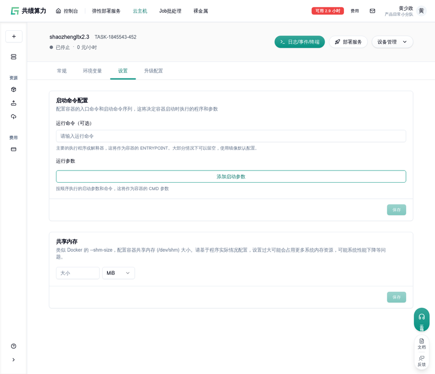Click the help question mark icon
The width and height of the screenshot is (435, 374).
click(x=14, y=346)
